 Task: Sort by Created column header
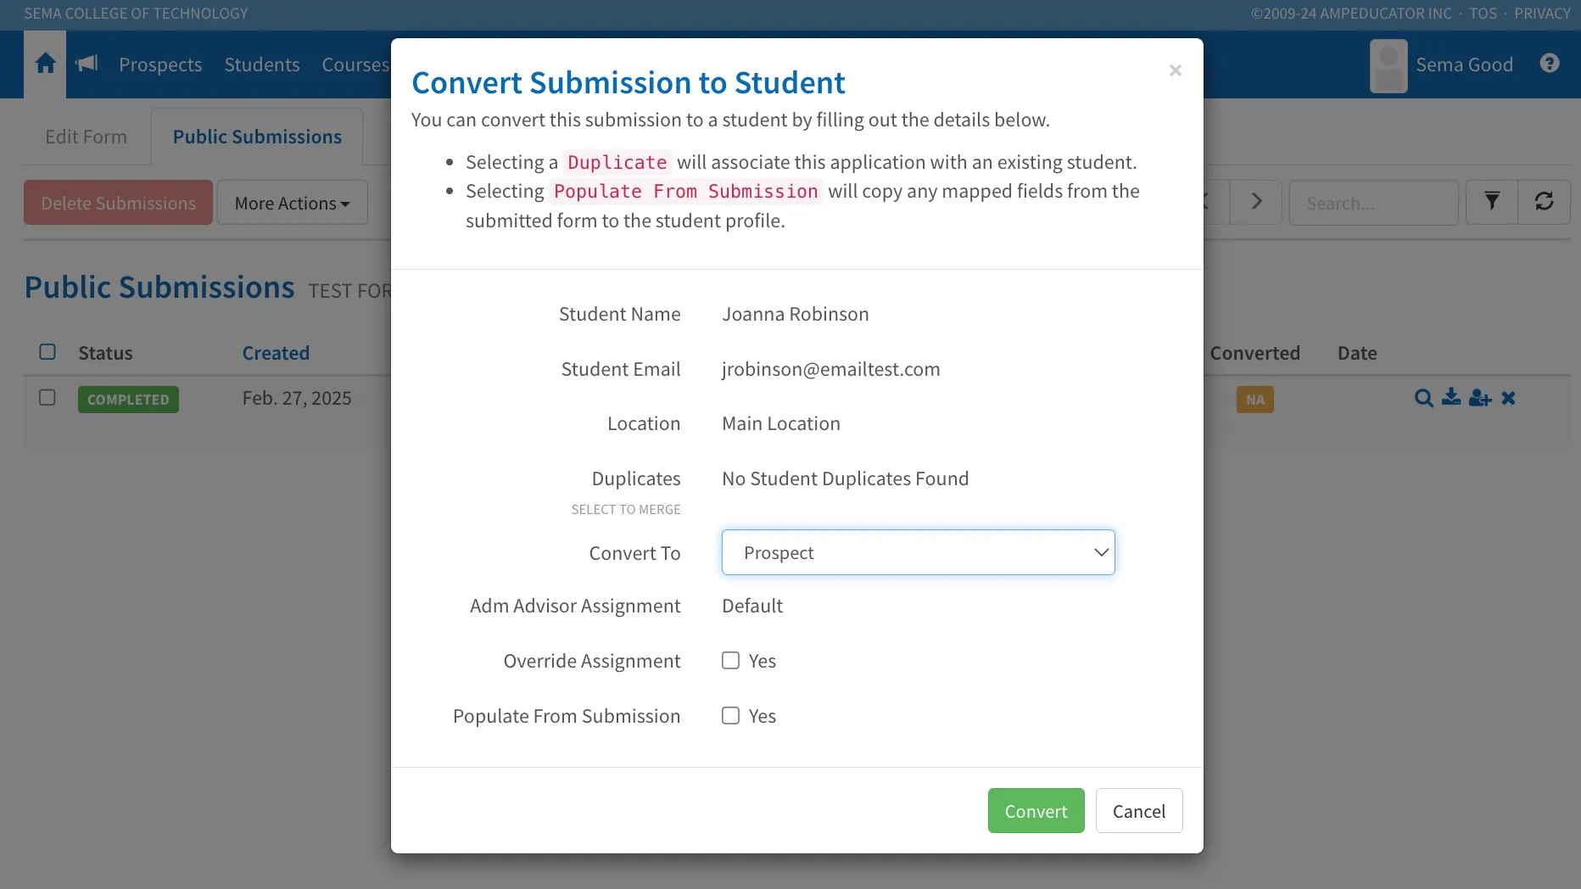(x=276, y=353)
